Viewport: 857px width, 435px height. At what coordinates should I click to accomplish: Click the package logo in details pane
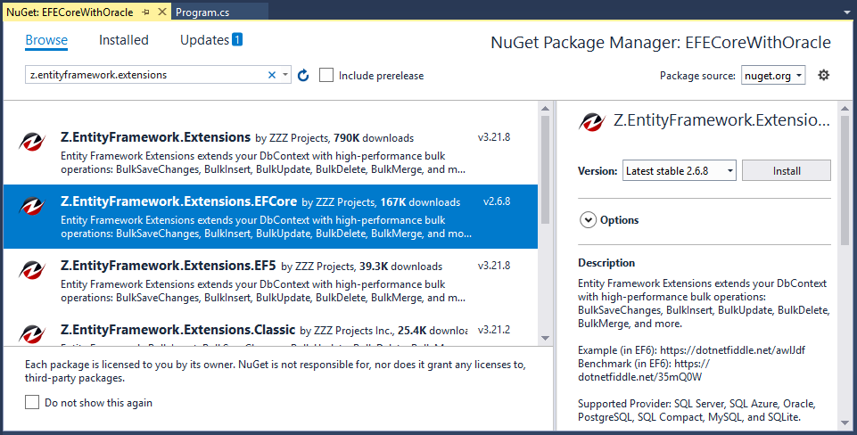592,122
